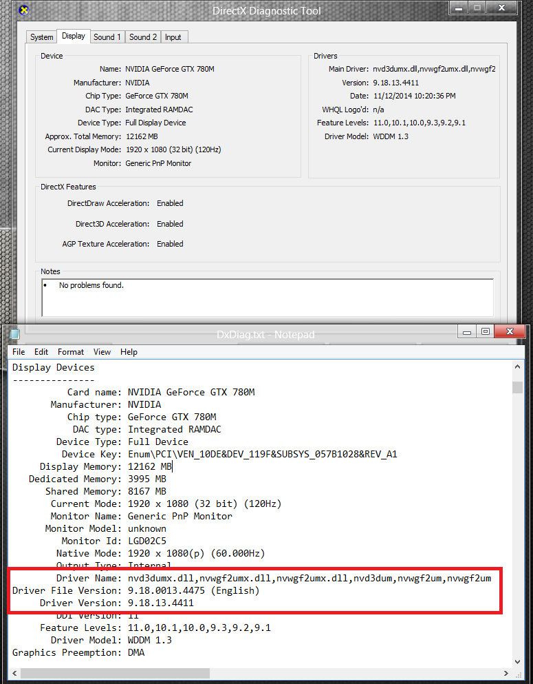Click device name 'NVIDIA GeForce GTX 780M' in DxDiag
This screenshot has width=533, height=684.
169,69
